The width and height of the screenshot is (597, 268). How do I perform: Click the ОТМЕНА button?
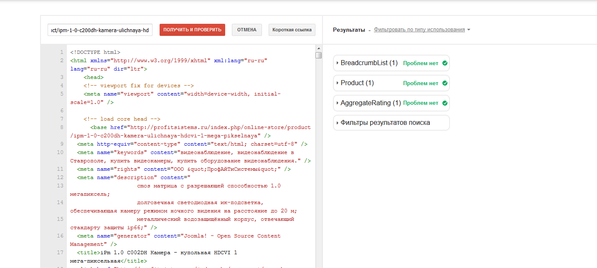(246, 30)
